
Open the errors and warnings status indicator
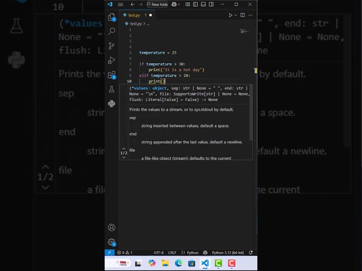(x=124, y=252)
